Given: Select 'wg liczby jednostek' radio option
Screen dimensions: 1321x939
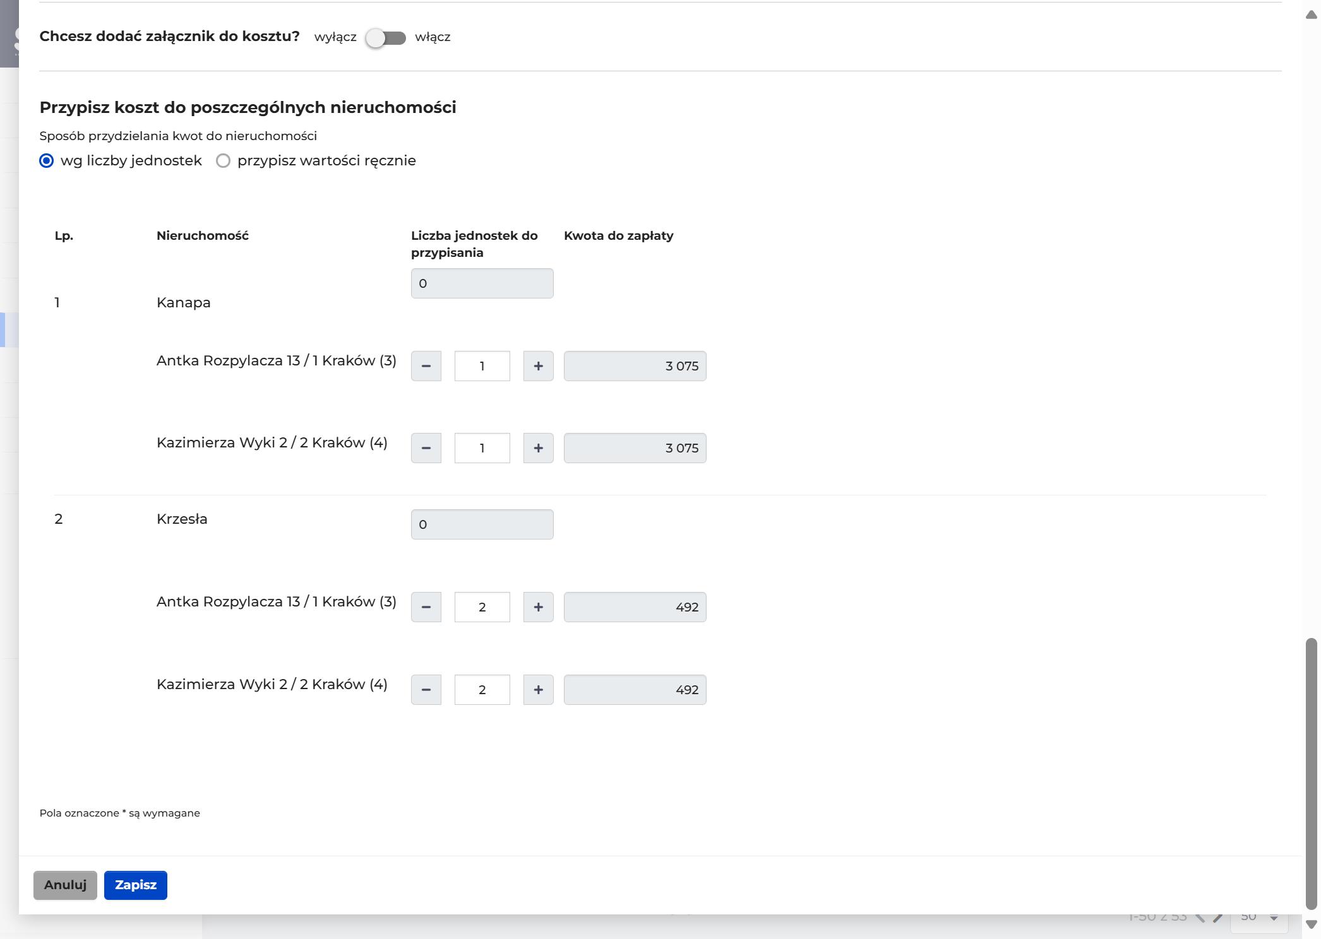Looking at the screenshot, I should pos(47,161).
